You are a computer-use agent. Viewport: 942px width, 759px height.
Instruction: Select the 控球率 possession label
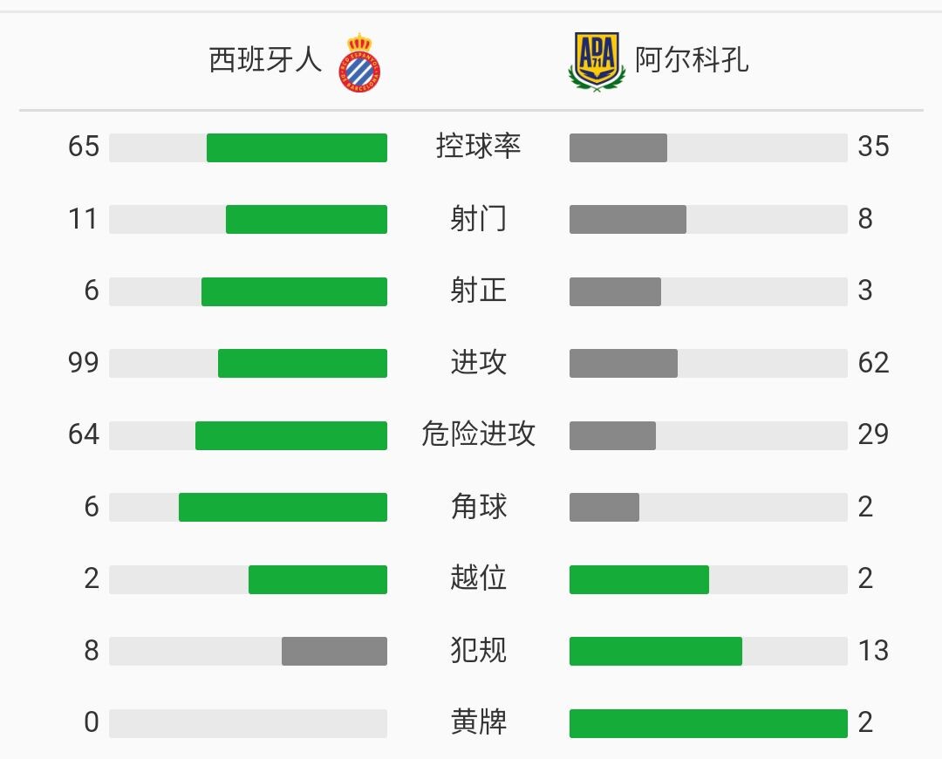478,146
